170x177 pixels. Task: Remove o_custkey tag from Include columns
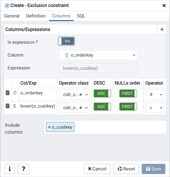tap(49, 127)
